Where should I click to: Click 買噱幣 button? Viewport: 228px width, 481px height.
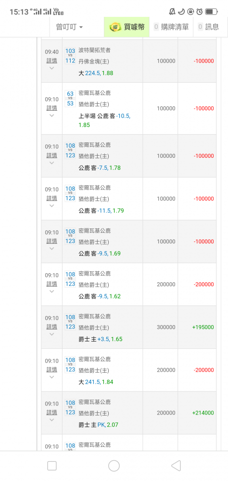[x=127, y=27]
